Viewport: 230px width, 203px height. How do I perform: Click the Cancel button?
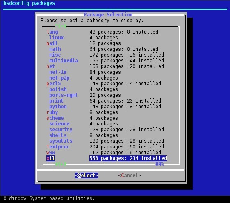(x=130, y=176)
